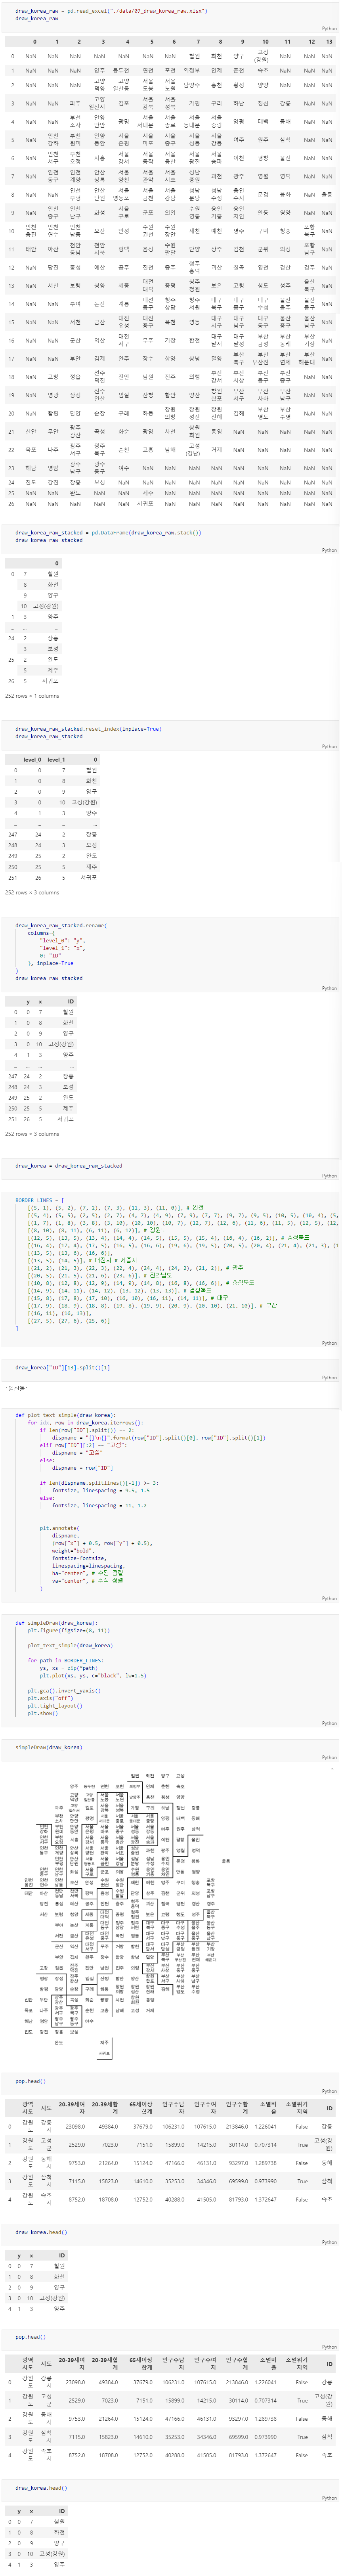
Task: Open Python language label under BORDER_LINES cell
Action: (329, 1343)
